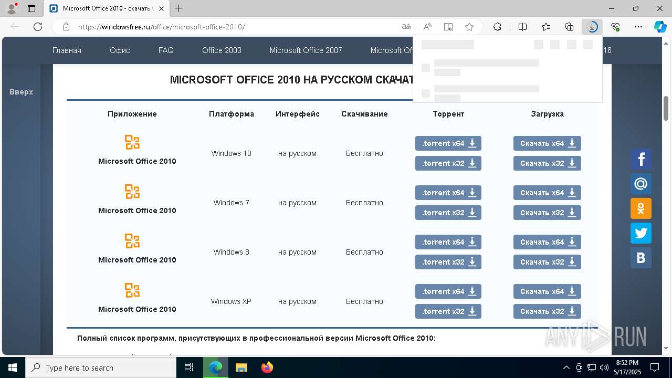Select the Microsoft Office 2010 browser tab

click(x=107, y=8)
